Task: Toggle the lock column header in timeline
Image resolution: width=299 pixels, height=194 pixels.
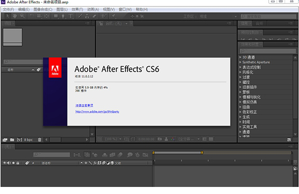Action: tap(18, 163)
